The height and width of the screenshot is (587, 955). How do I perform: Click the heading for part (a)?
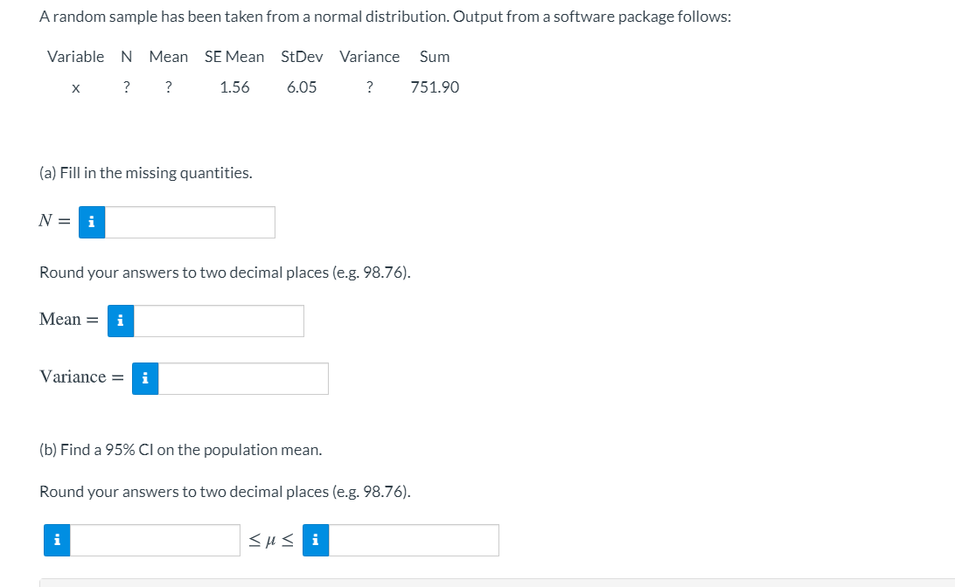tap(144, 172)
